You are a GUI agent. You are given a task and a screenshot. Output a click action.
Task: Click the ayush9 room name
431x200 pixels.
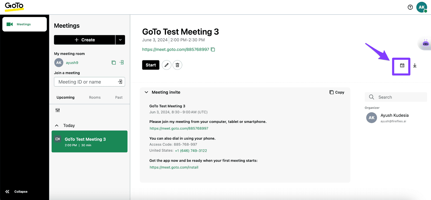(72, 63)
